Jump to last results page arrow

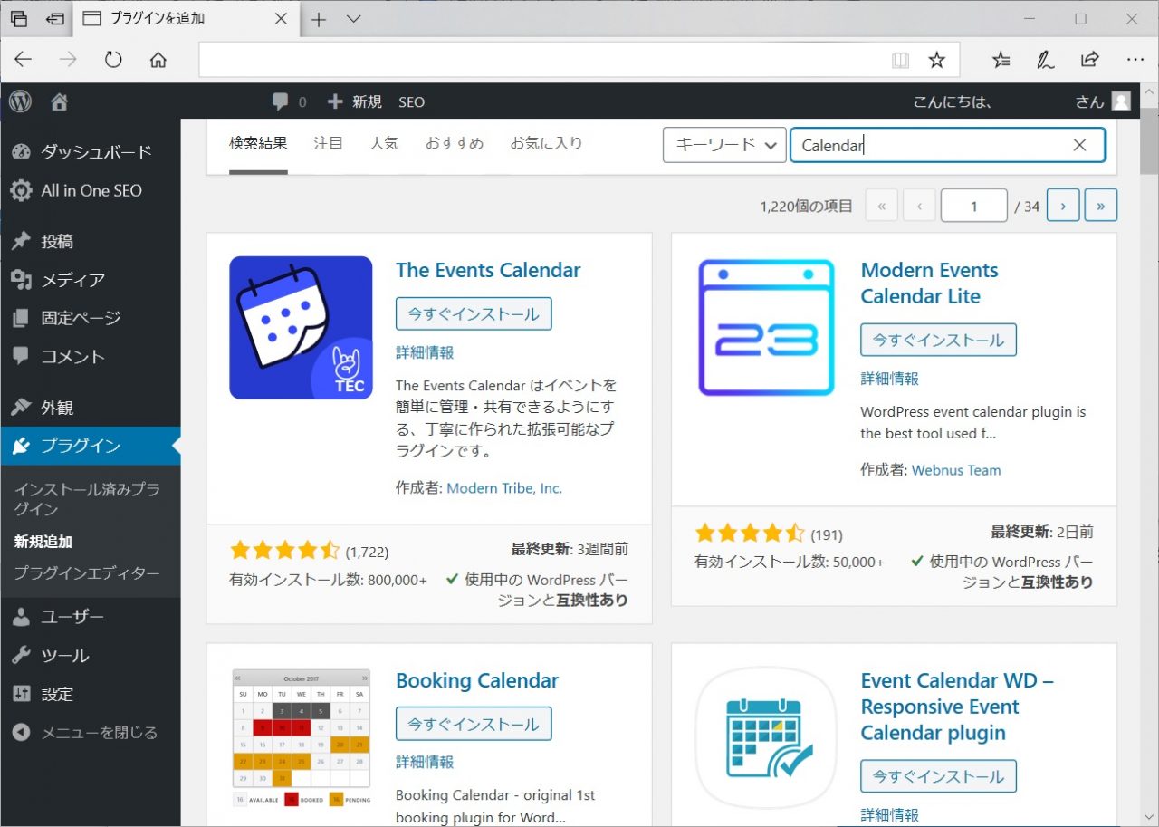click(1100, 206)
